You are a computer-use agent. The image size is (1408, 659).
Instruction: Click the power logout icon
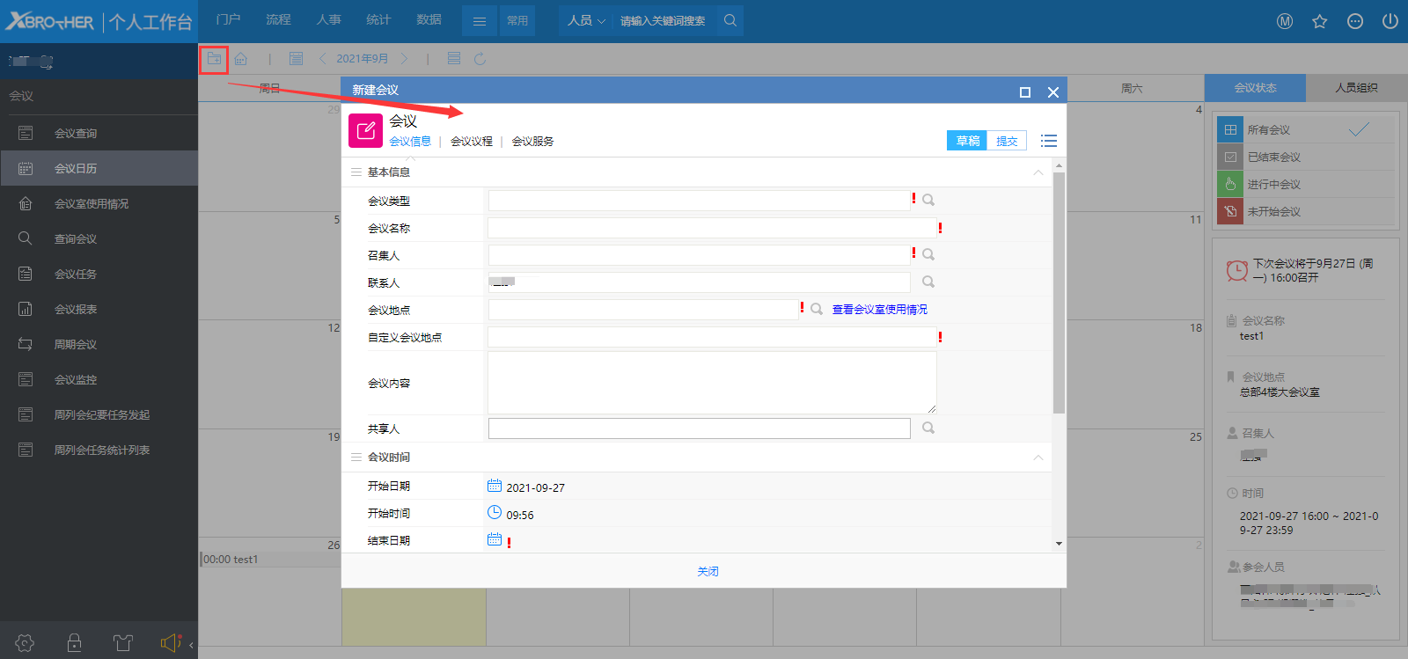click(x=1390, y=21)
